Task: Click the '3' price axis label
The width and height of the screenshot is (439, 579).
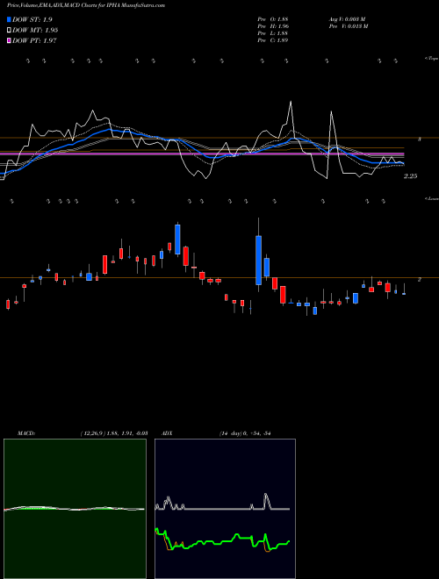Action: click(419, 139)
